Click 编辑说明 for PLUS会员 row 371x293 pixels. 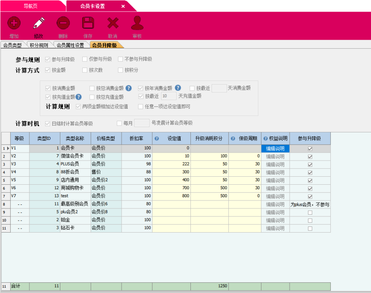click(275, 165)
